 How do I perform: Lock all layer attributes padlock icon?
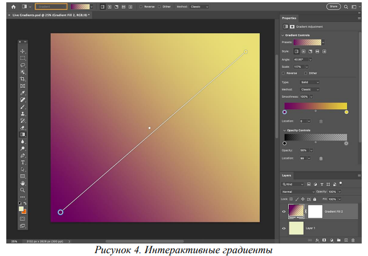click(314, 199)
